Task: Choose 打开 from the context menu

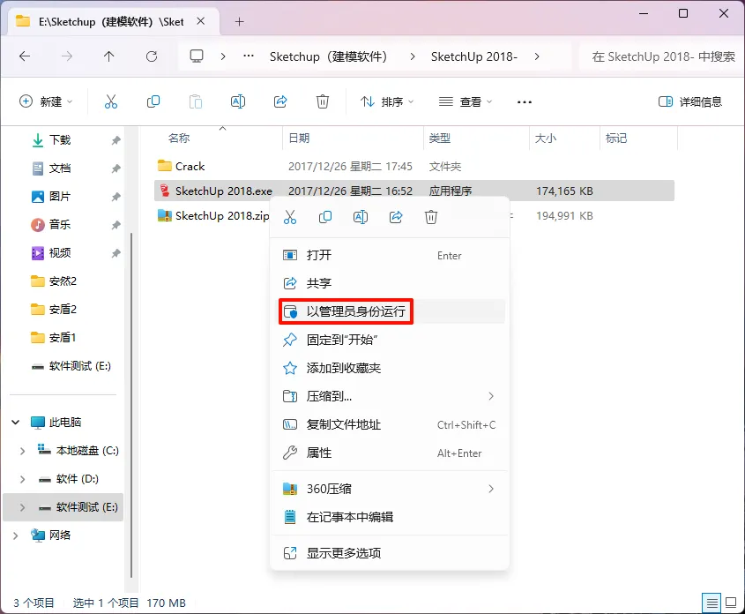Action: point(389,255)
